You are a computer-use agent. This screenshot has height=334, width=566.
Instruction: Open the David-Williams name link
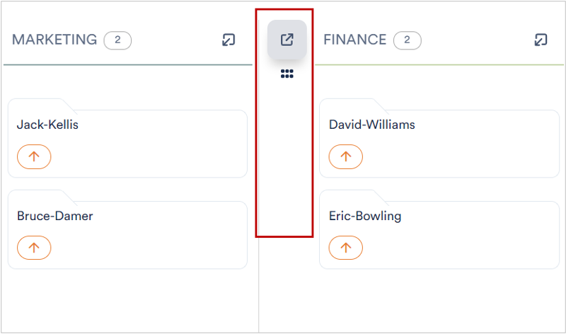pos(372,125)
